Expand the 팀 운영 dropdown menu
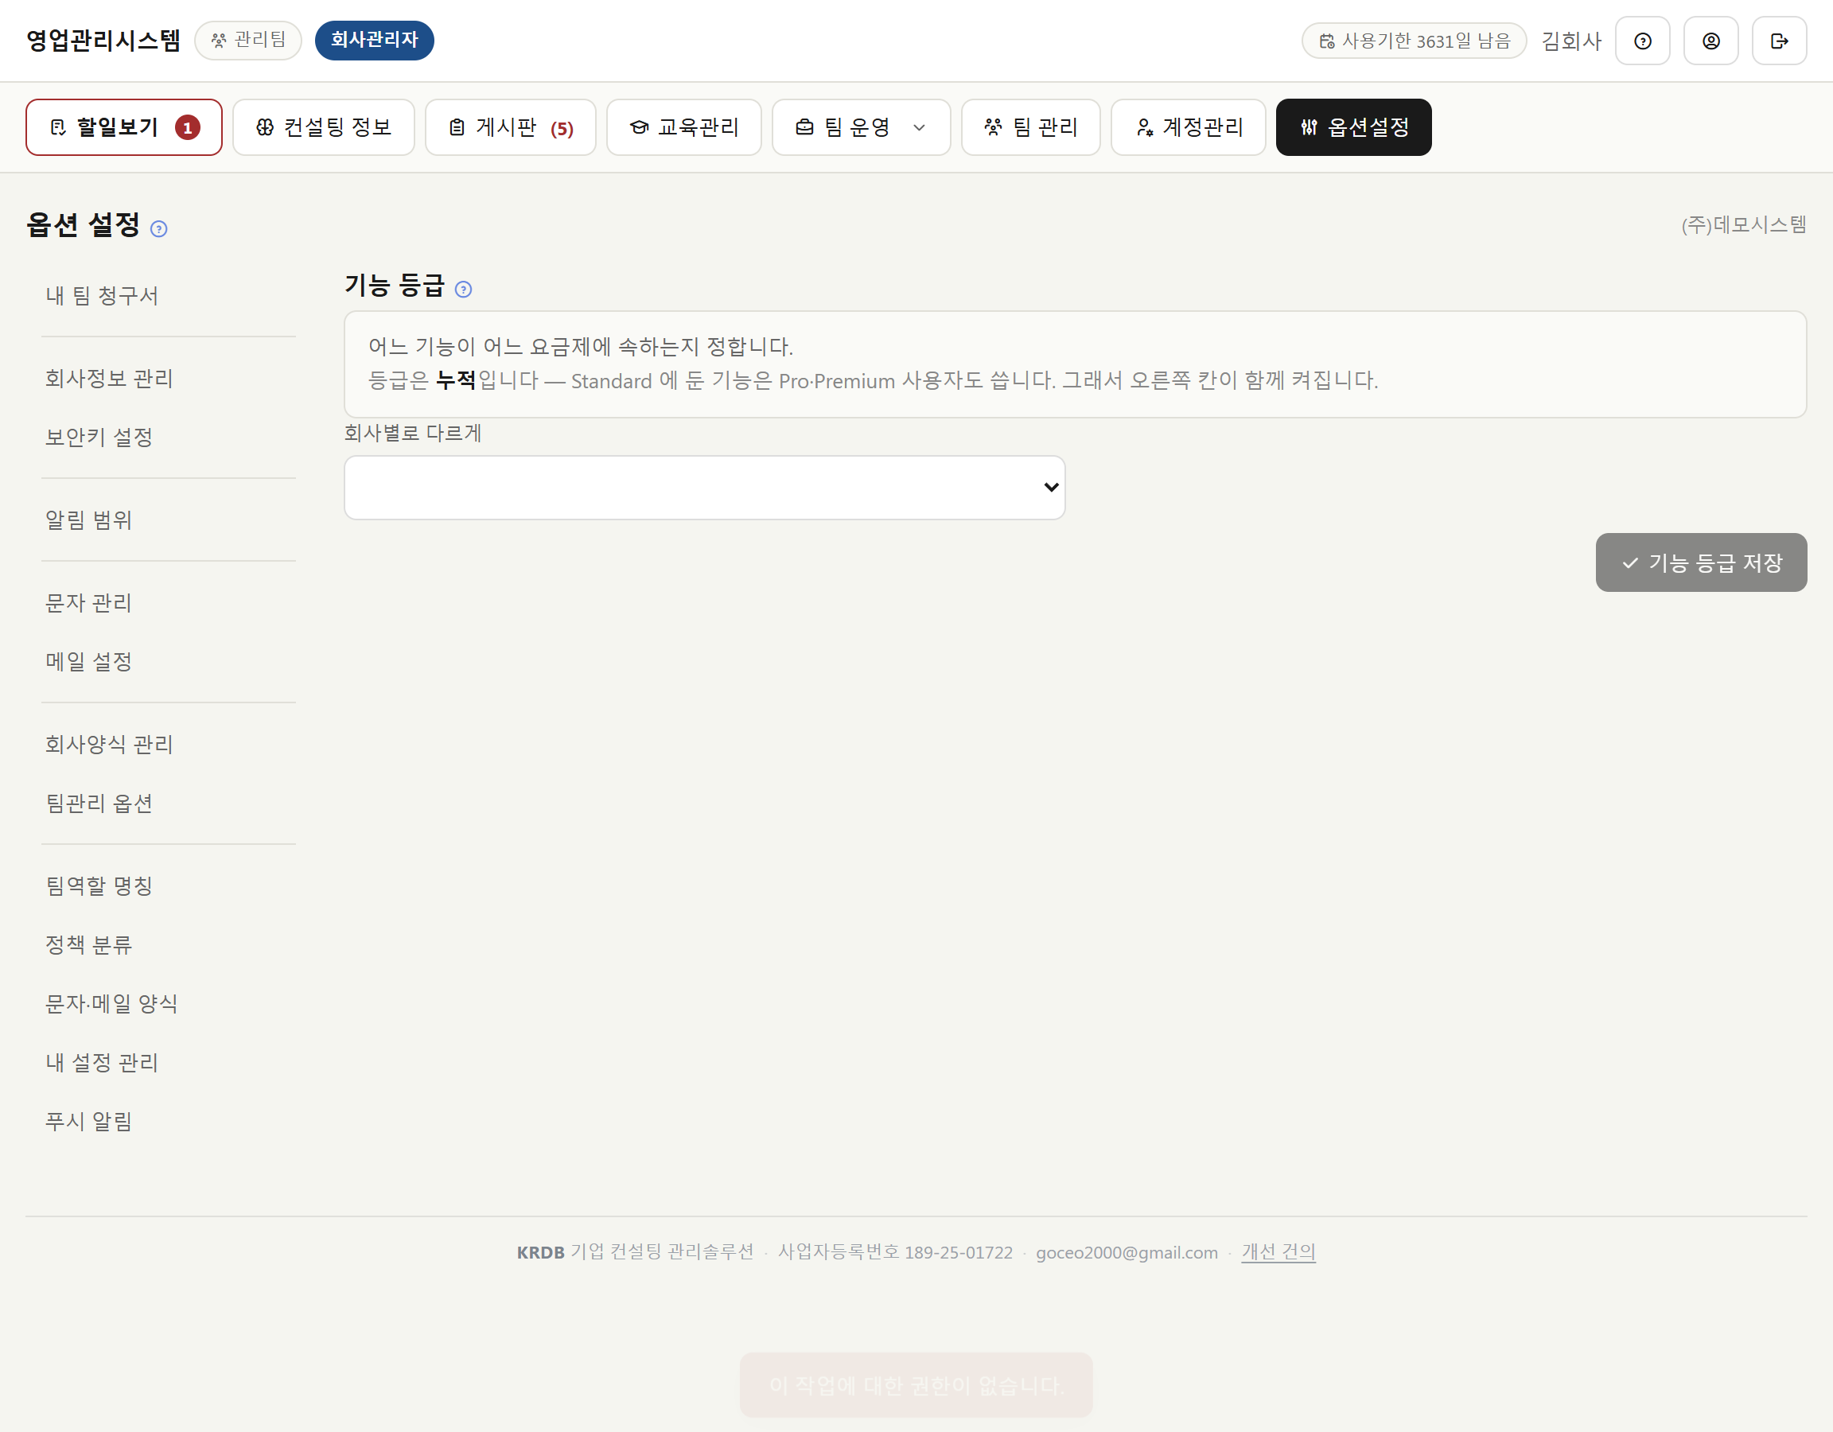 point(861,126)
